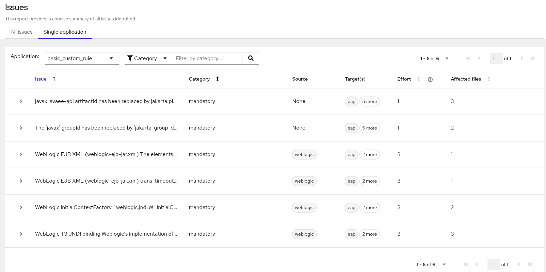The height and width of the screenshot is (272, 546).
Task: Expand the WebLogic T3 JNDI binding row
Action: (21, 234)
